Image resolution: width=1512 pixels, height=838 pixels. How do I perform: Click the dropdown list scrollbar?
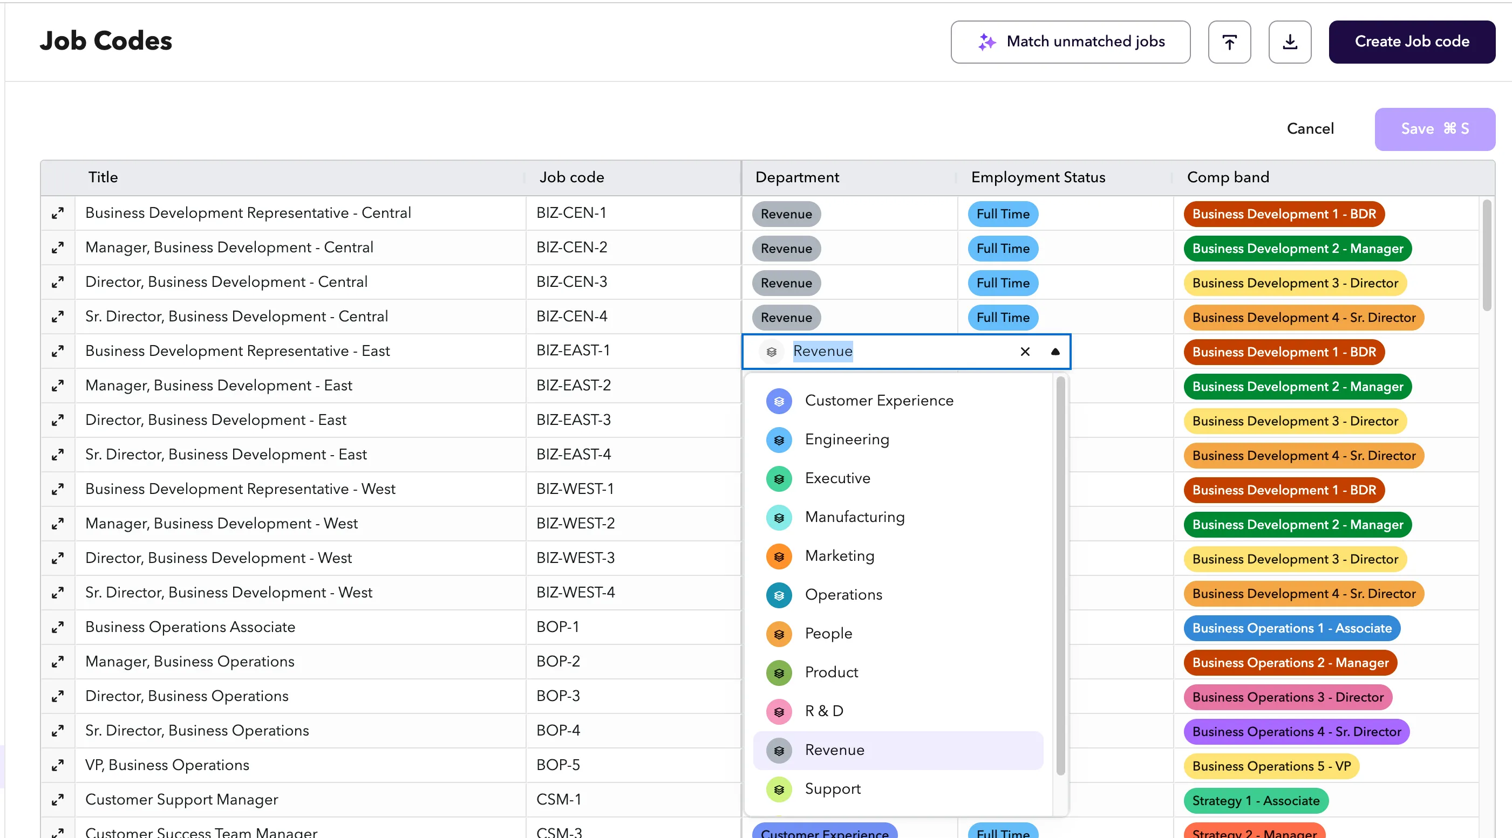pyautogui.click(x=1060, y=576)
